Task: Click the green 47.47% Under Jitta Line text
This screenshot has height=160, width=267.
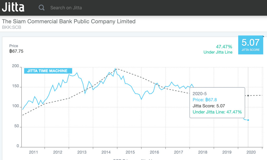Action: click(218, 49)
